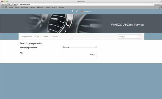Viewport: 162px width, 99px height.
Task: Reload the page with refresh icon
Action: click(x=152, y=5)
